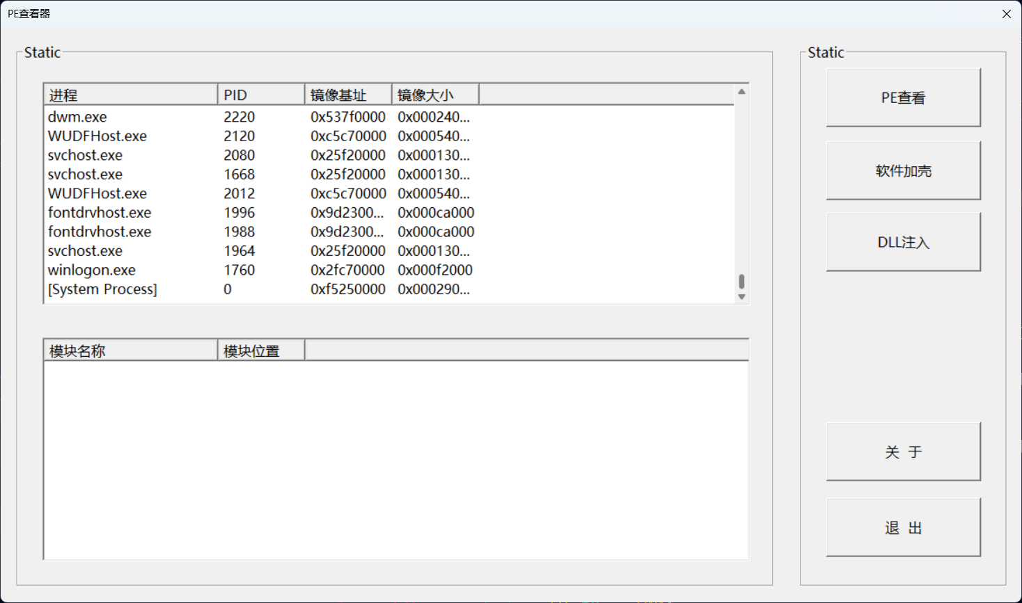Sort by the 进程 column header

[x=130, y=95]
